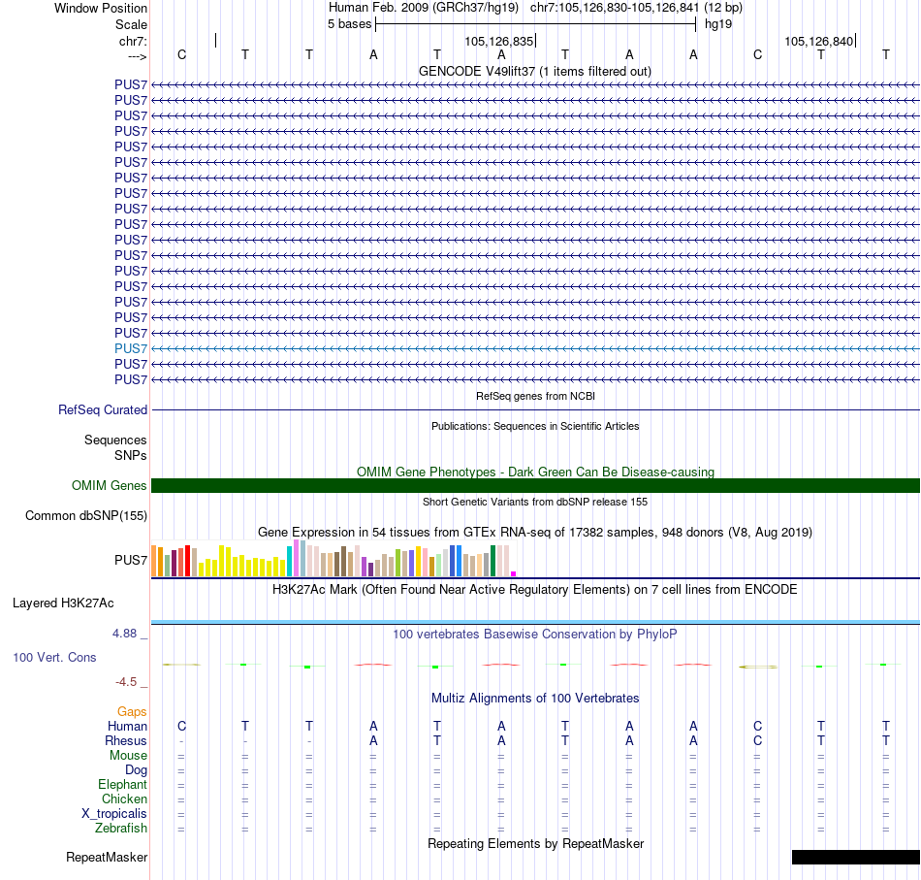Click the magenta bar ending the GTEx chart
This screenshot has height=880, width=921.
click(514, 573)
